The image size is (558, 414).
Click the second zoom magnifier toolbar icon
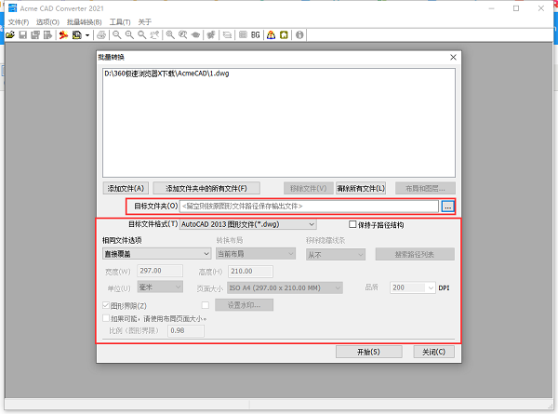[129, 34]
